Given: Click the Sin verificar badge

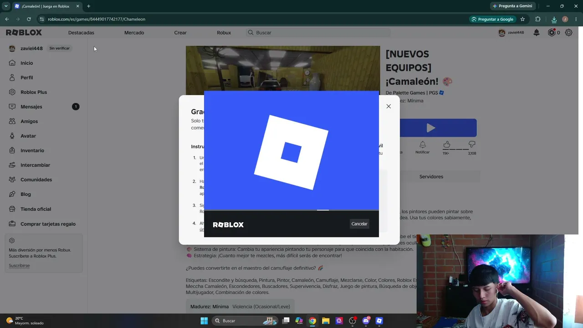Looking at the screenshot, I should coord(60,48).
